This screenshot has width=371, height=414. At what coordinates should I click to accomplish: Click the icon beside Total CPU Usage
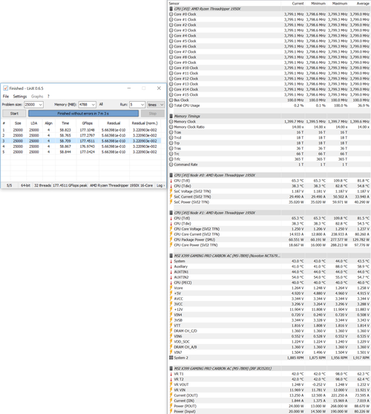(x=171, y=106)
